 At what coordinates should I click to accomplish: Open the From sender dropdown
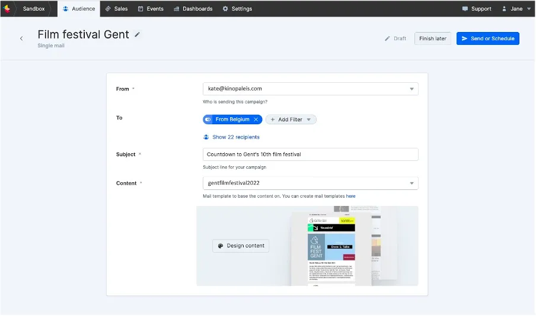(x=310, y=89)
